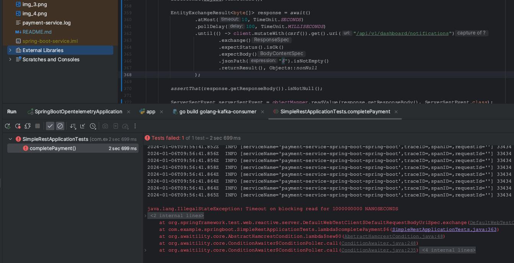
Task: Click Scratches and Consoles icon
Action: [x=18, y=59]
